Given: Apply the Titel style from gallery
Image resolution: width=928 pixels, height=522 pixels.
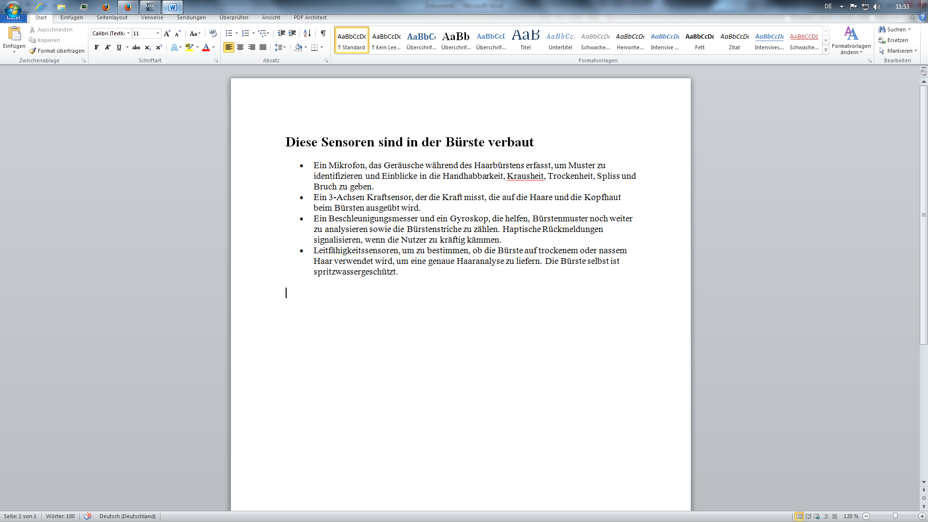Looking at the screenshot, I should pyautogui.click(x=525, y=40).
